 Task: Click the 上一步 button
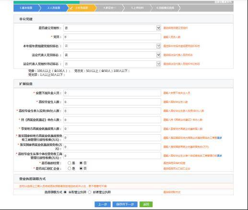(103, 204)
